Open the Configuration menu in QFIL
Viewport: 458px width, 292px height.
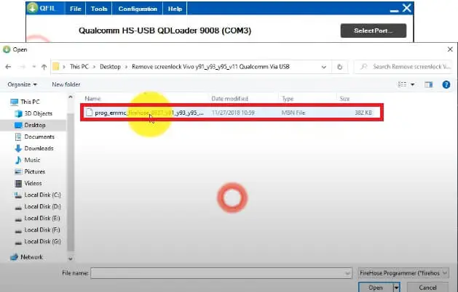point(138,9)
